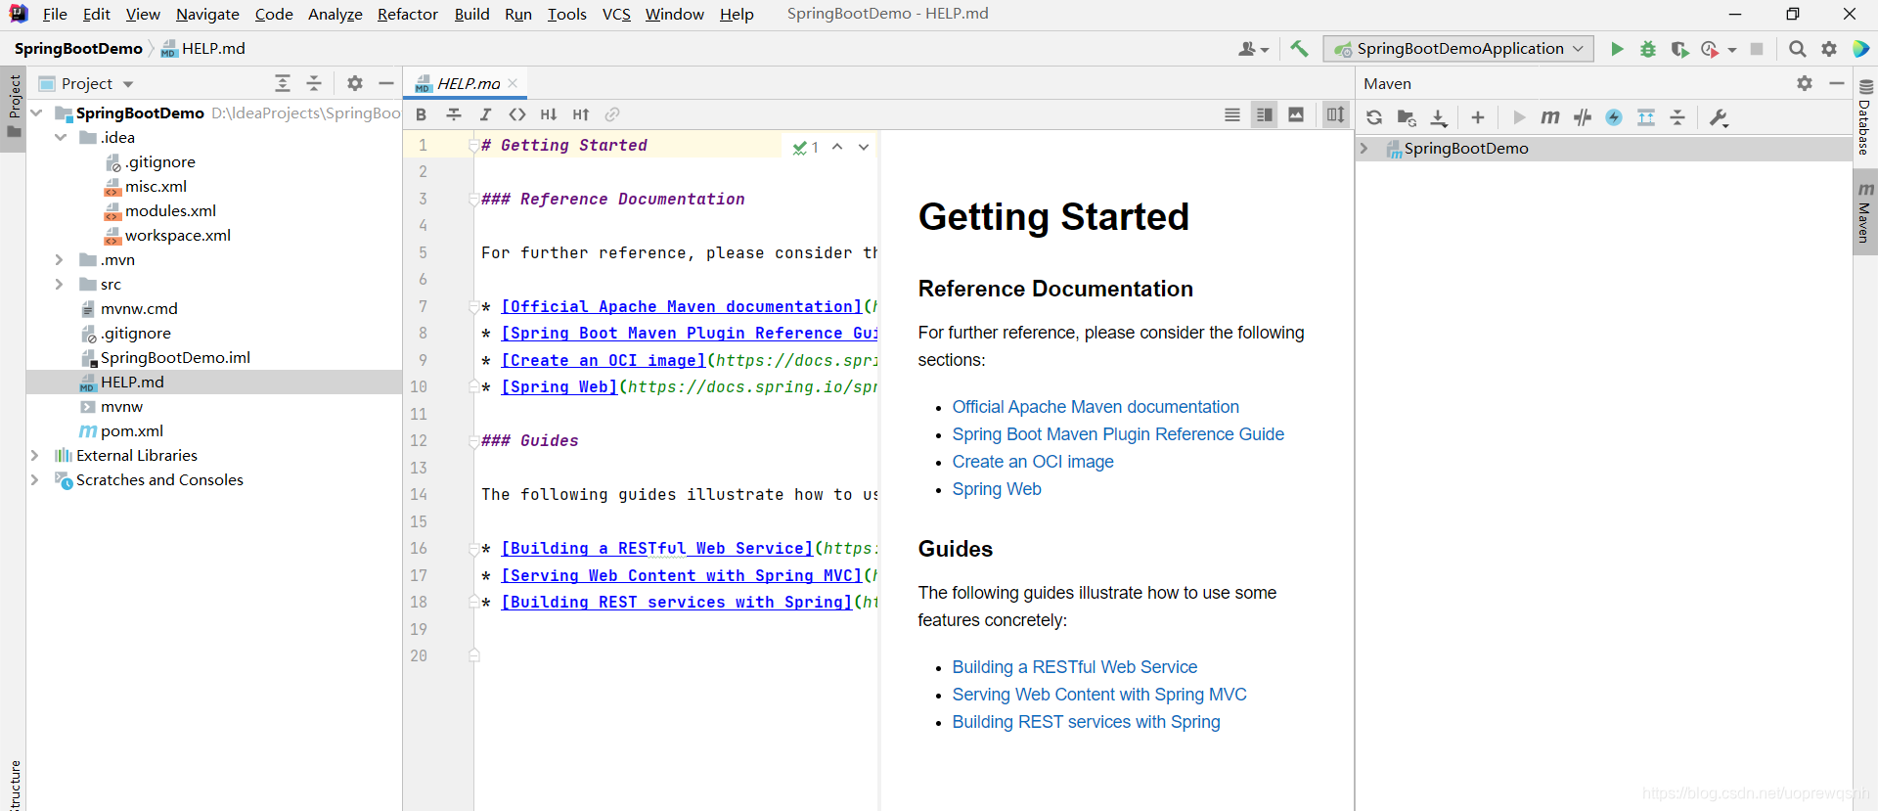The width and height of the screenshot is (1878, 811).
Task: Close the HELP.md tab
Action: (513, 83)
